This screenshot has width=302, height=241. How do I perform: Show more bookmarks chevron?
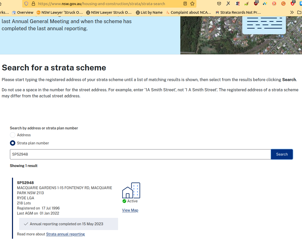(x=292, y=12)
